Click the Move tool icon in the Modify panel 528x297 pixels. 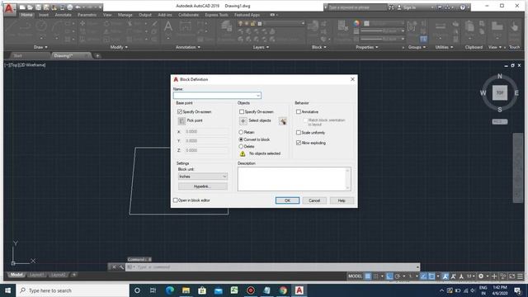coord(82,24)
